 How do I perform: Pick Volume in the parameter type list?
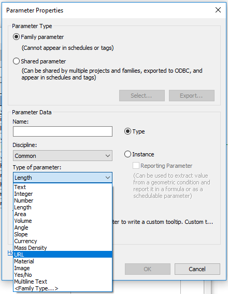63,221
